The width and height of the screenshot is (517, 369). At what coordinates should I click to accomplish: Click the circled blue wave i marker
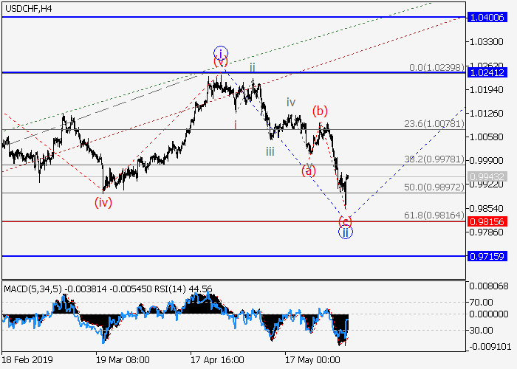tap(220, 52)
